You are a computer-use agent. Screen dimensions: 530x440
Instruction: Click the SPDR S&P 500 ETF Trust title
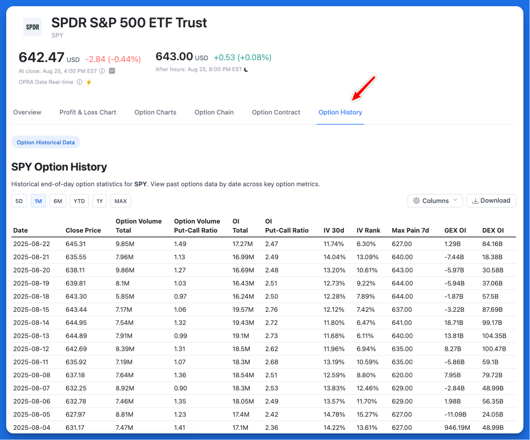[129, 23]
